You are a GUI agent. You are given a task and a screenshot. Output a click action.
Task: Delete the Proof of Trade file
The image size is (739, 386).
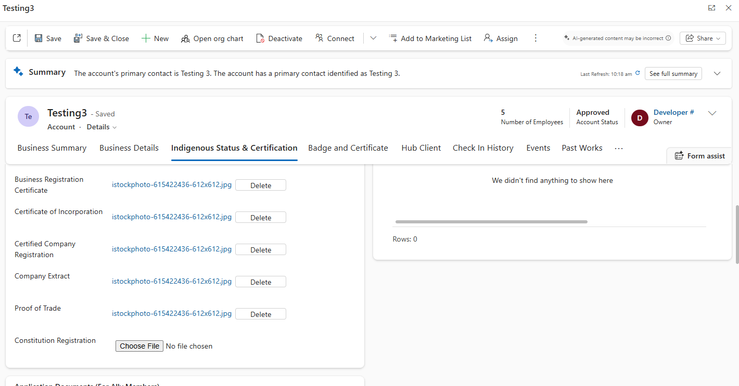[261, 314]
